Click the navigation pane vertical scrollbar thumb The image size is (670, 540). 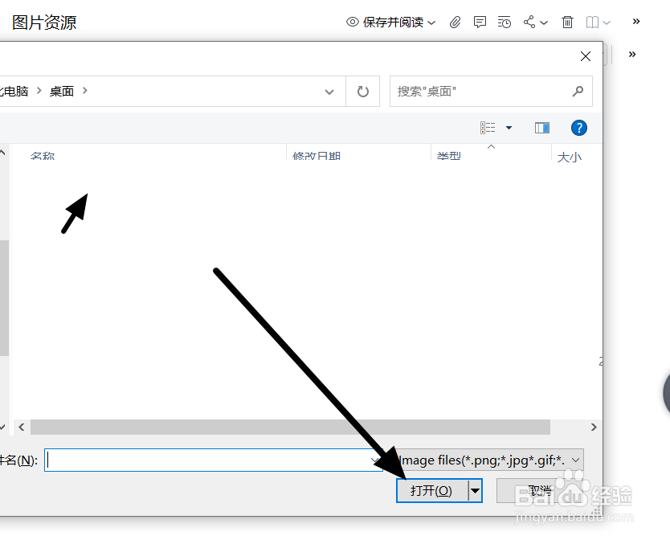coord(4,297)
